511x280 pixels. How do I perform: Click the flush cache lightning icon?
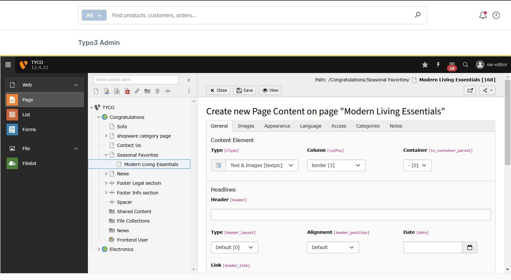click(438, 65)
